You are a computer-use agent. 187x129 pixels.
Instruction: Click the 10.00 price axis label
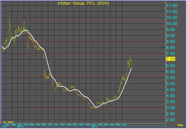coord(172,24)
